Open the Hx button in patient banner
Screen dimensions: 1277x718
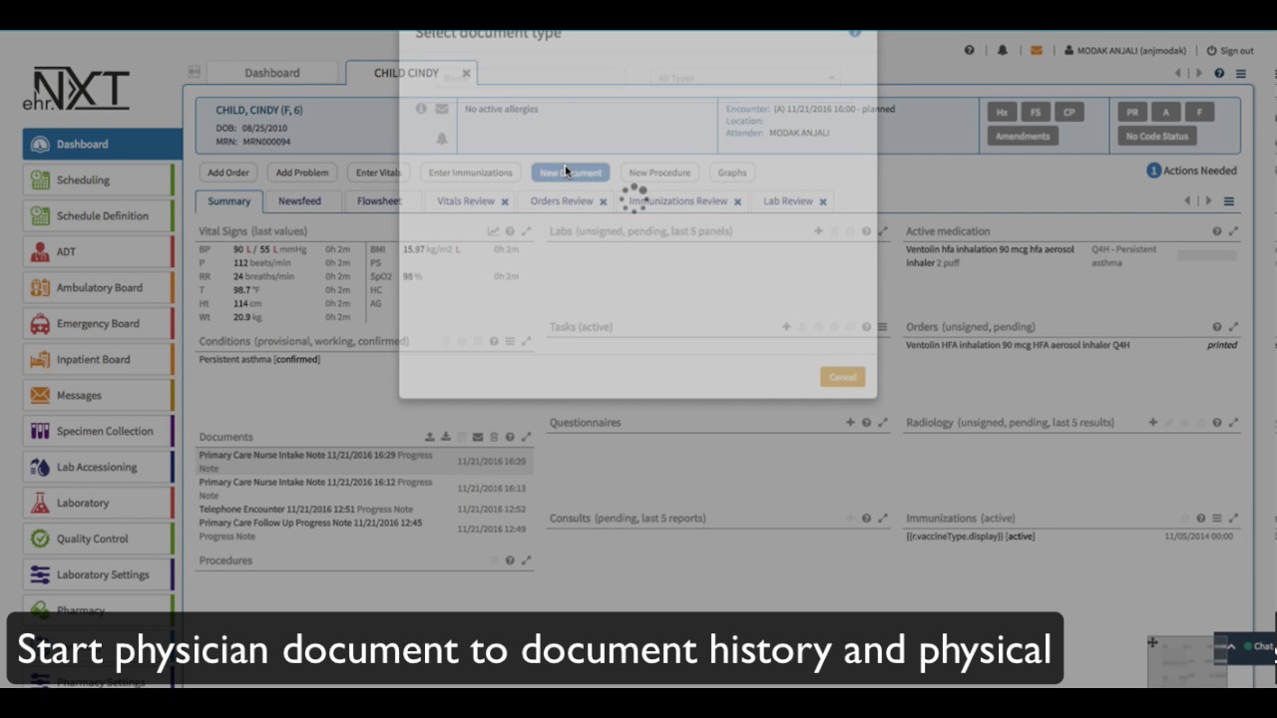(x=1002, y=113)
